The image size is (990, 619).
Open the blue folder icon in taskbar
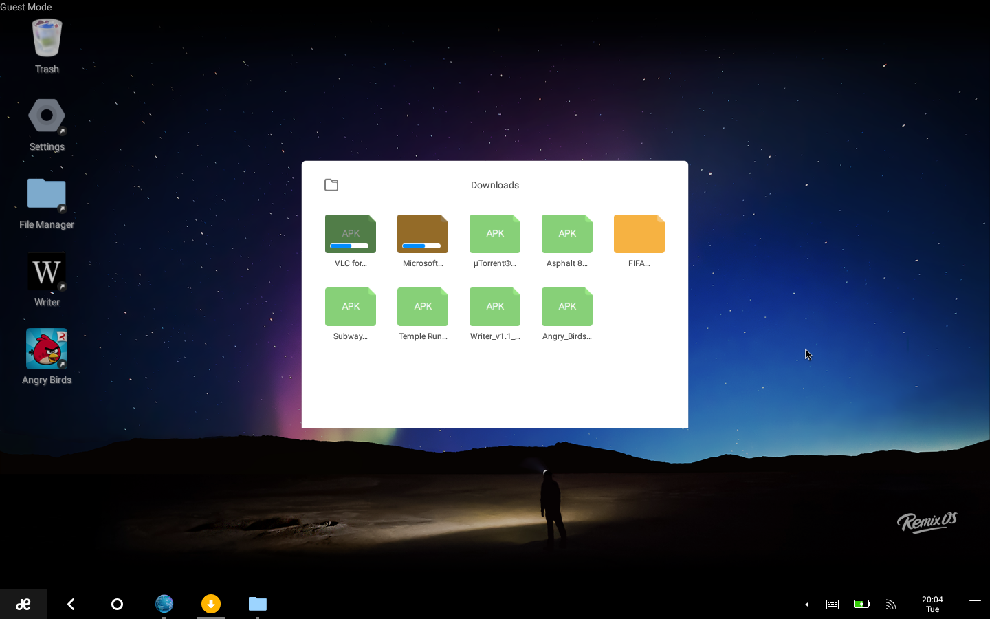tap(258, 604)
